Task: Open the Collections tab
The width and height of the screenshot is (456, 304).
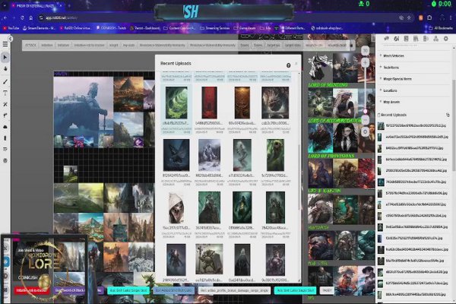Action: pyautogui.click(x=435, y=39)
